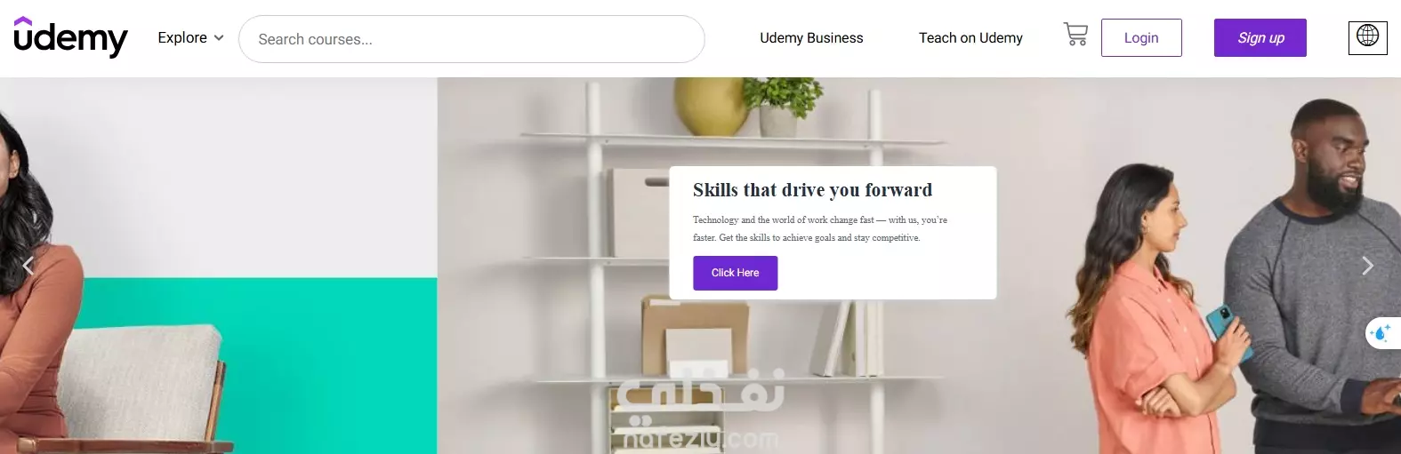Focus the Search courses field
1401x454 pixels.
point(471,39)
